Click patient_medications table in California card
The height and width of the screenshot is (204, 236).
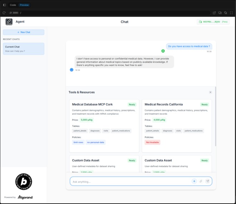[194, 131]
